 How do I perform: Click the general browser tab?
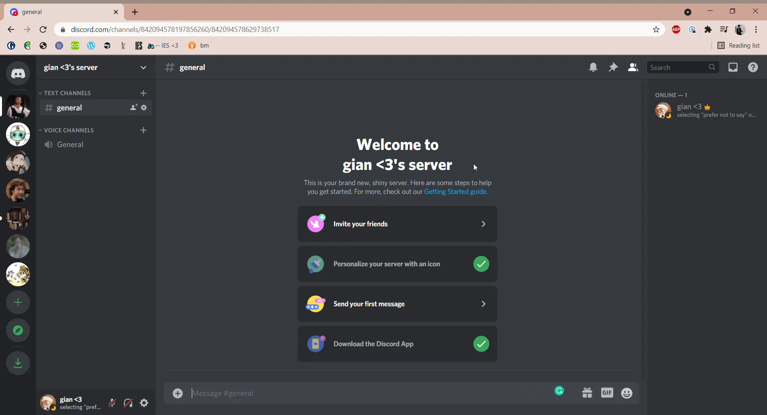[x=64, y=12]
